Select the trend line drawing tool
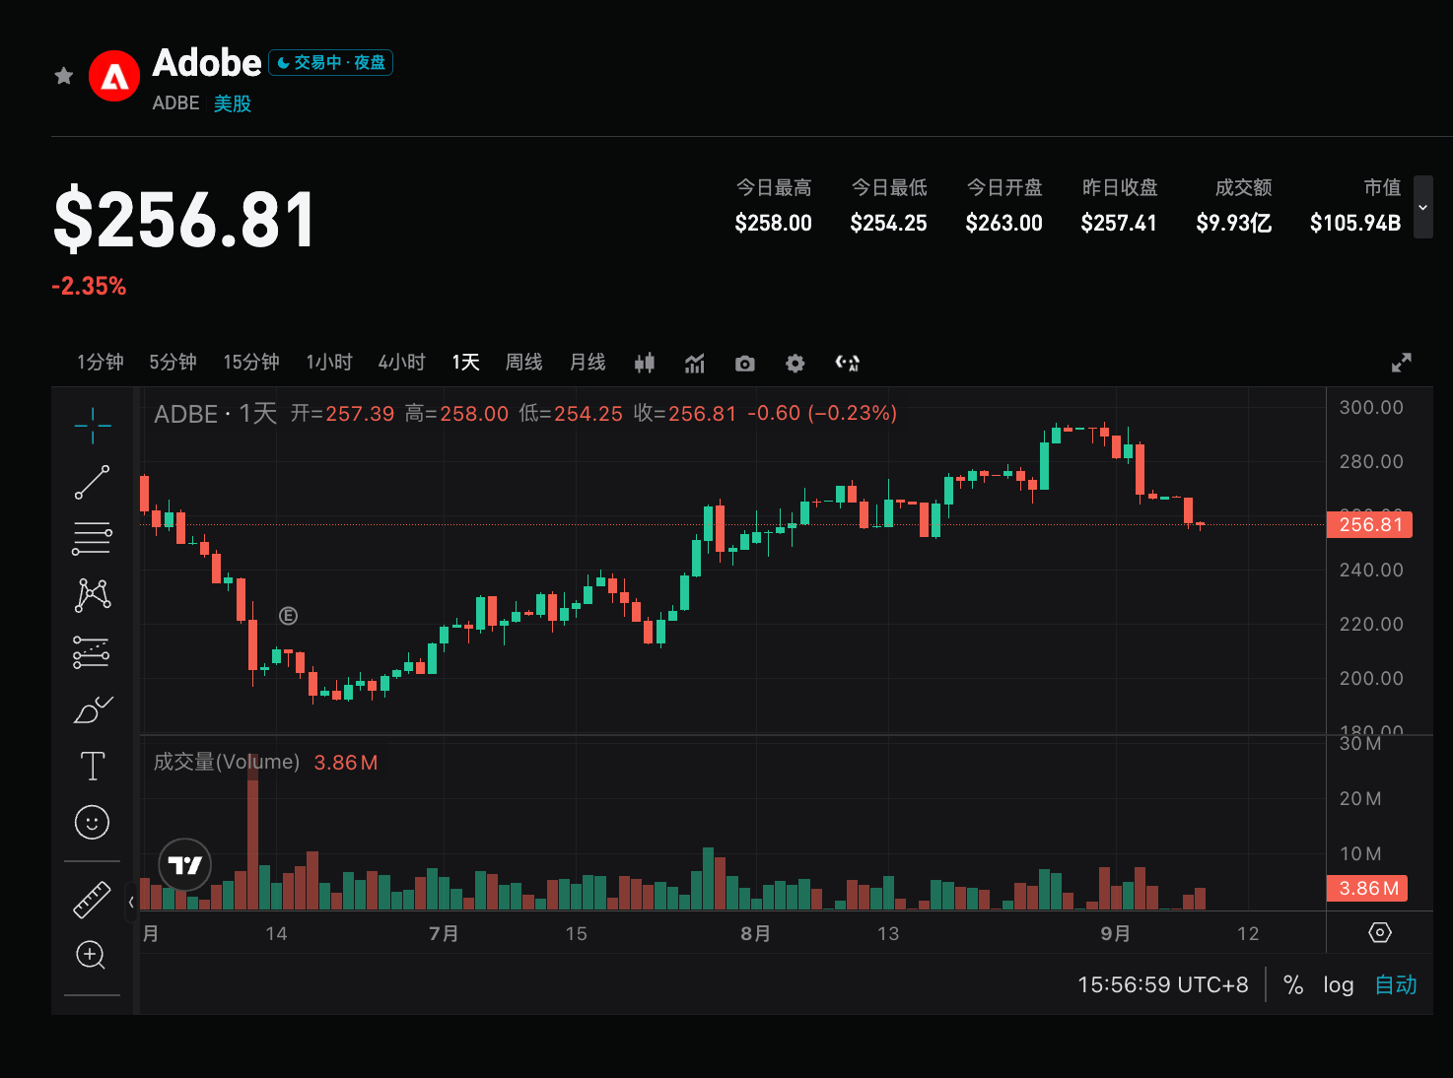The image size is (1453, 1078). [93, 482]
